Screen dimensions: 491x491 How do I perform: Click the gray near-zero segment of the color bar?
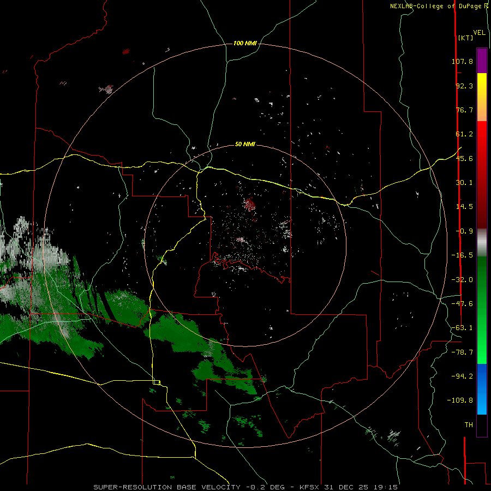coord(482,243)
